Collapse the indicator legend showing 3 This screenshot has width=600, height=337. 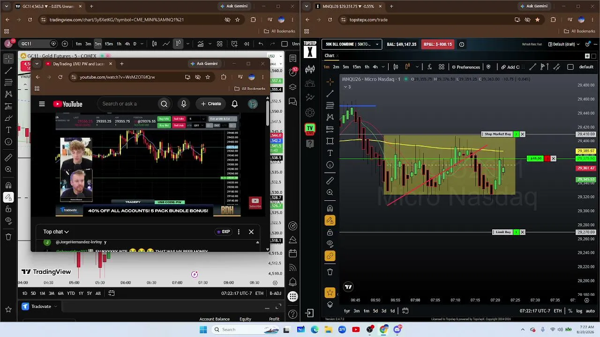click(x=347, y=87)
